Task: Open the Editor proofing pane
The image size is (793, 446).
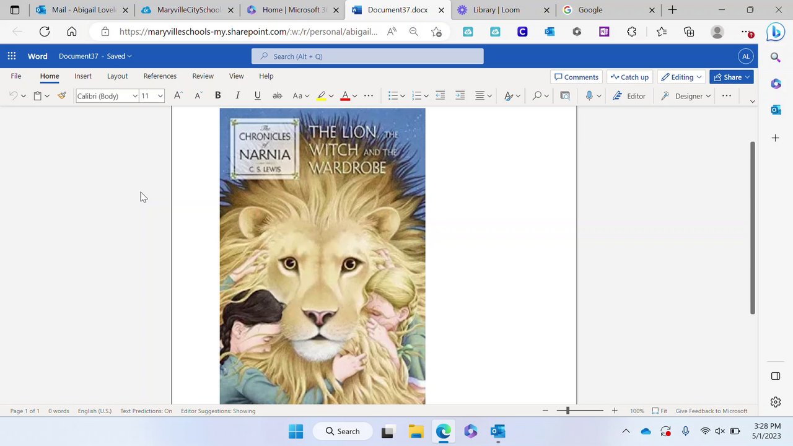Action: pyautogui.click(x=629, y=95)
